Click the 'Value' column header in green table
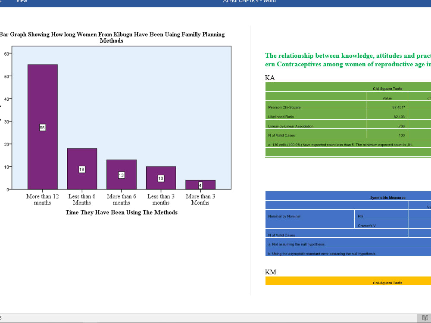 coord(387,98)
